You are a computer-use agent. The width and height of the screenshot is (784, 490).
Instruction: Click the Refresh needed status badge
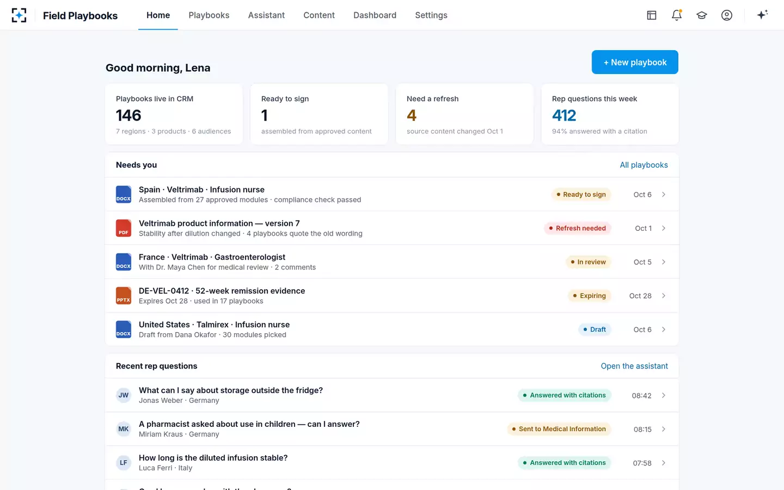pos(577,228)
